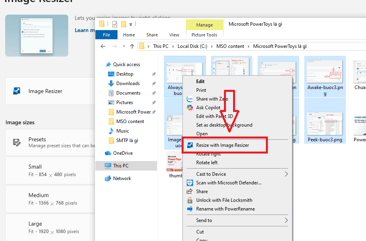Choose Ask Copilot menu entry
This screenshot has height=241, width=366.
(237, 107)
